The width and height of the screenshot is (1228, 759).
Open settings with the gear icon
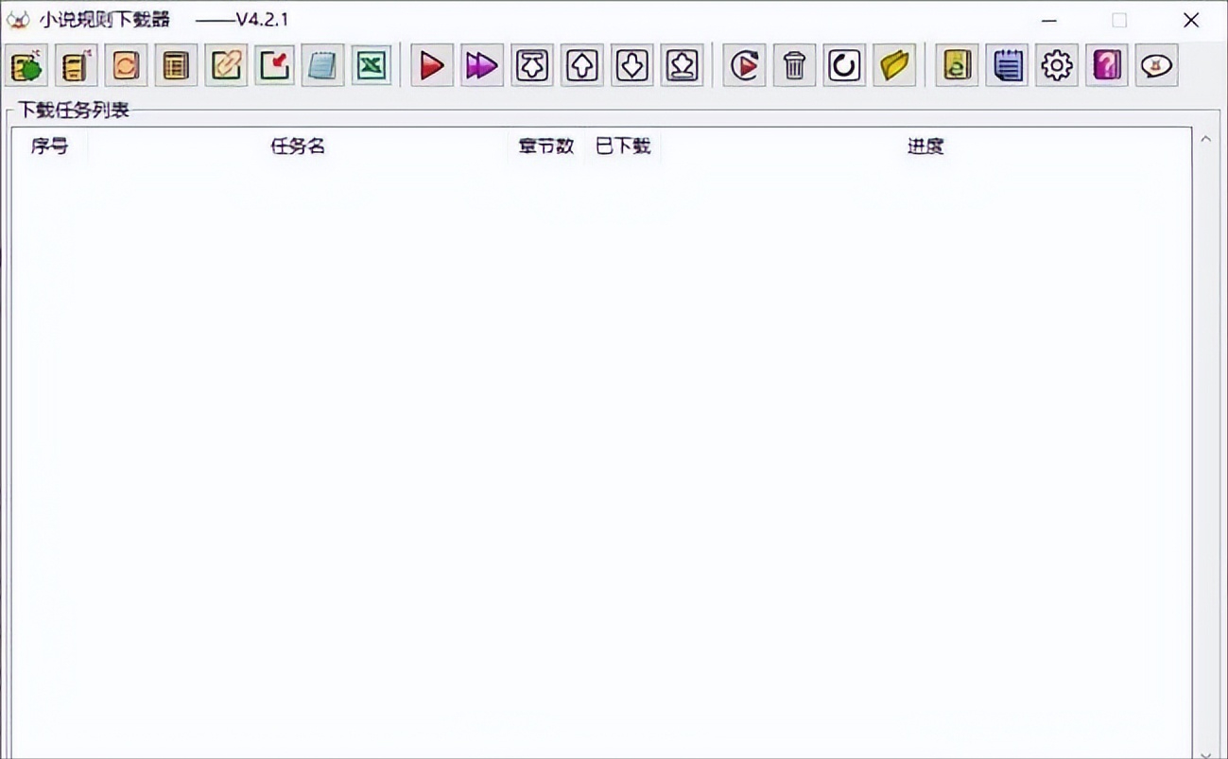(1057, 65)
